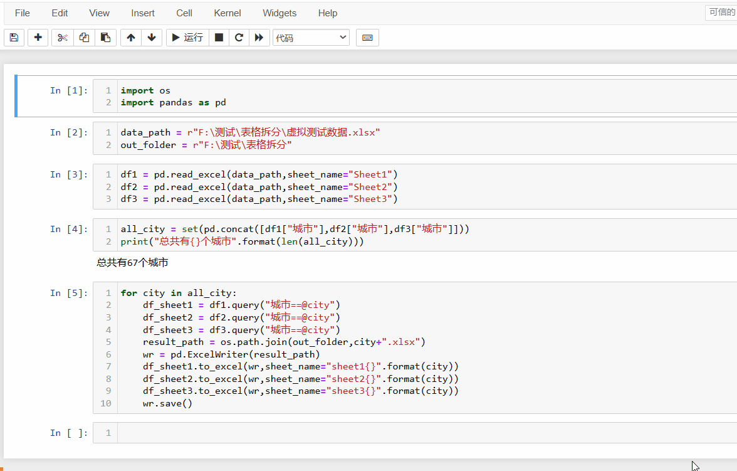
Task: Open the command palette keyboard icon
Action: pyautogui.click(x=367, y=38)
